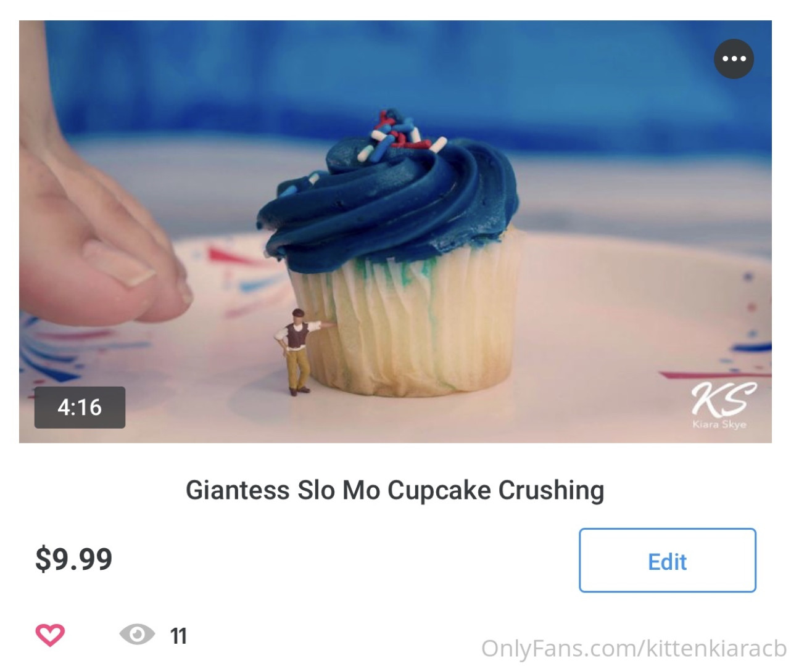The height and width of the screenshot is (666, 791).
Task: Click the eye views icon
Action: coord(137,634)
